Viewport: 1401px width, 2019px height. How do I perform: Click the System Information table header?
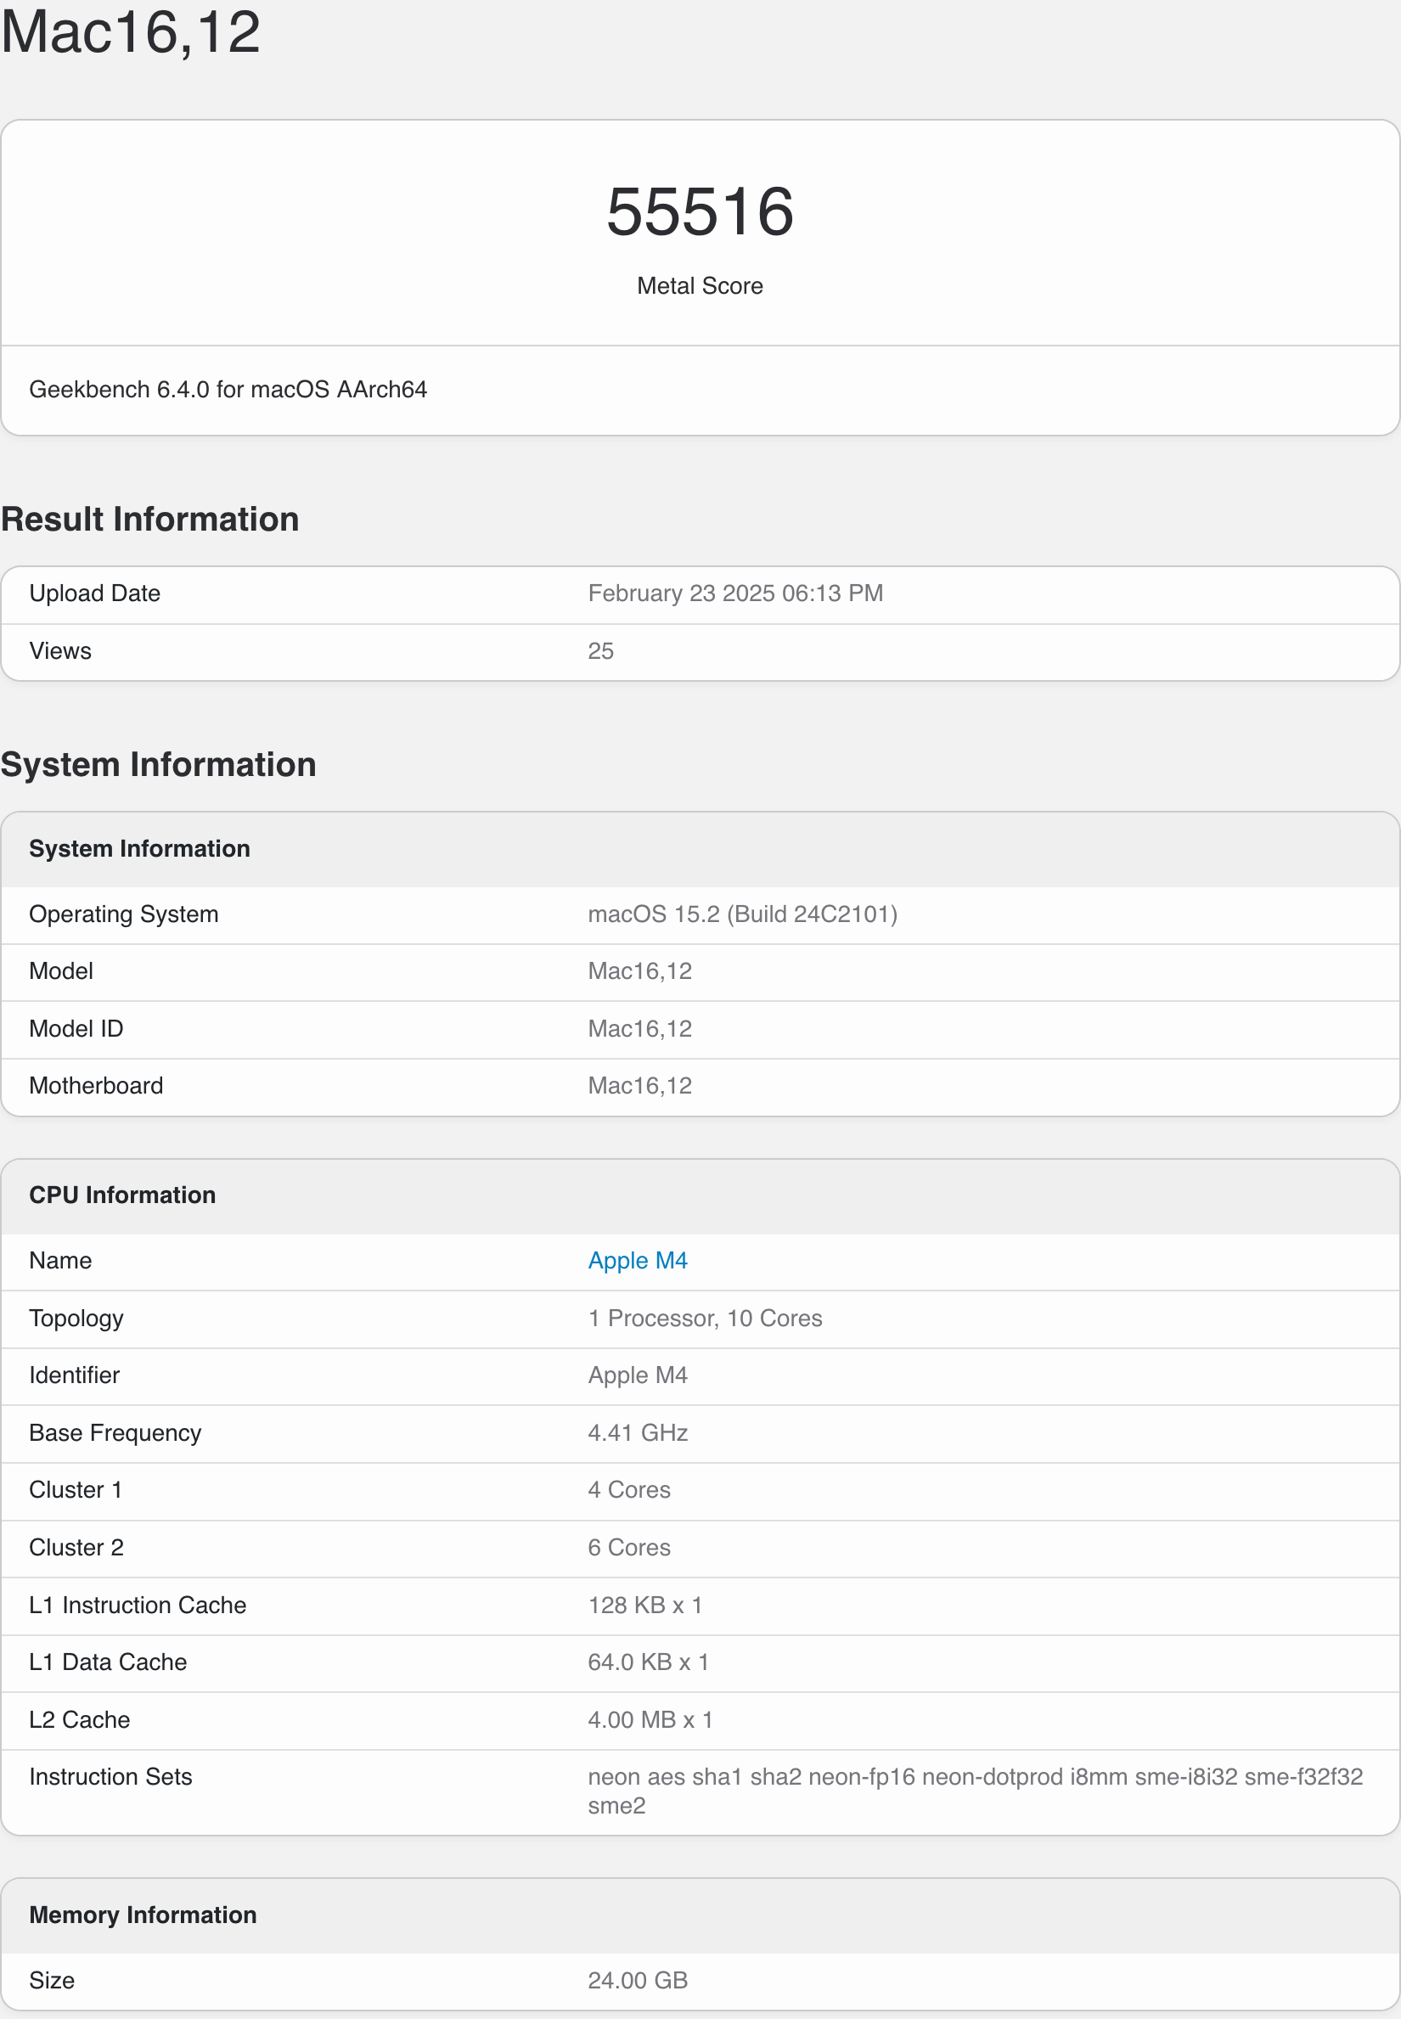click(x=139, y=848)
